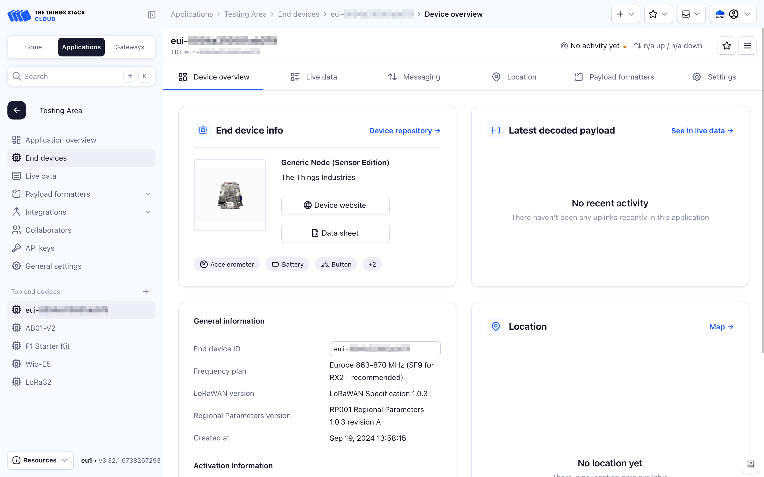764x477 pixels.
Task: Click the Data sheet button
Action: click(335, 232)
